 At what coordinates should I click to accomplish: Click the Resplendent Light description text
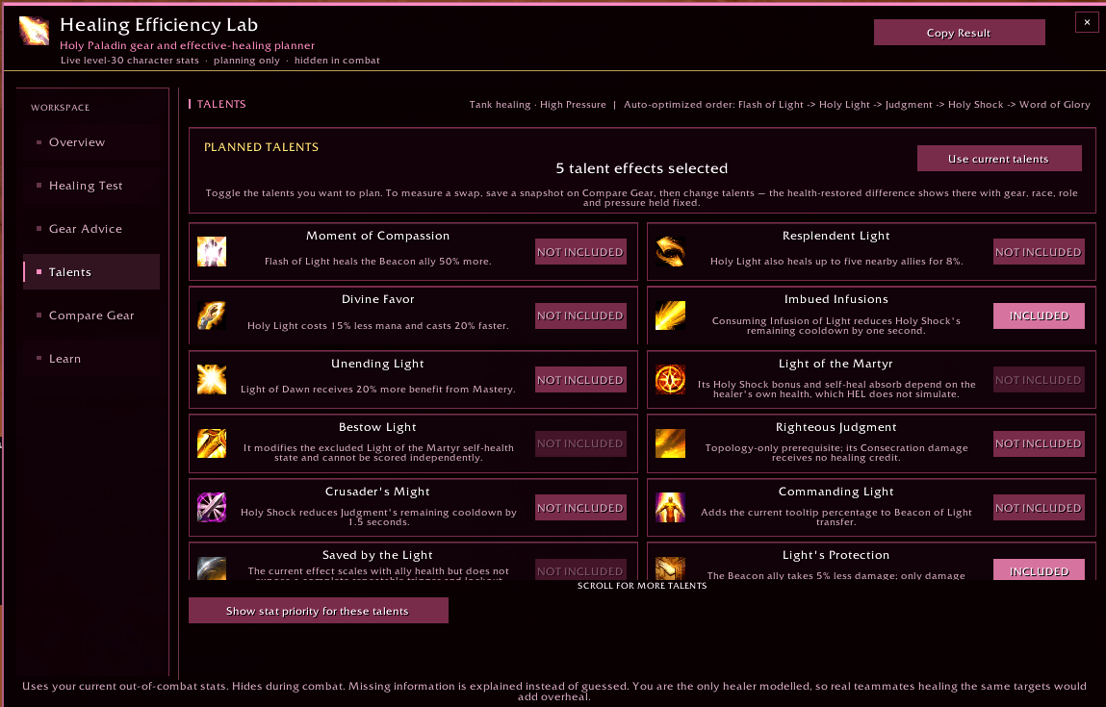(x=836, y=262)
